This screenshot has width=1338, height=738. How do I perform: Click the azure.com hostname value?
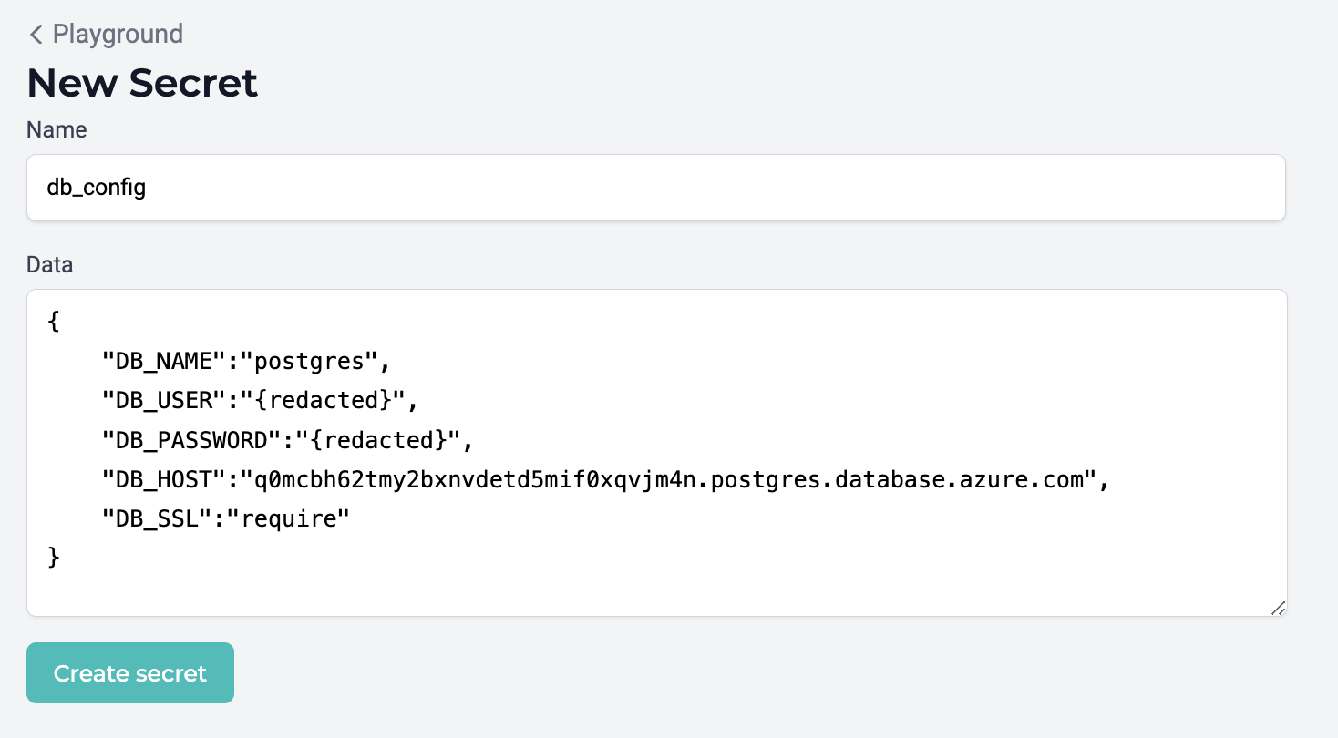click(x=667, y=479)
